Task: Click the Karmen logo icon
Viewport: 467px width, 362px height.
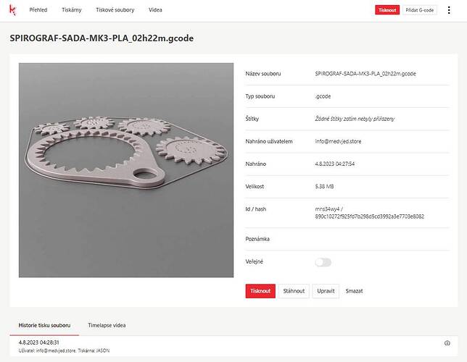Action: click(x=12, y=10)
